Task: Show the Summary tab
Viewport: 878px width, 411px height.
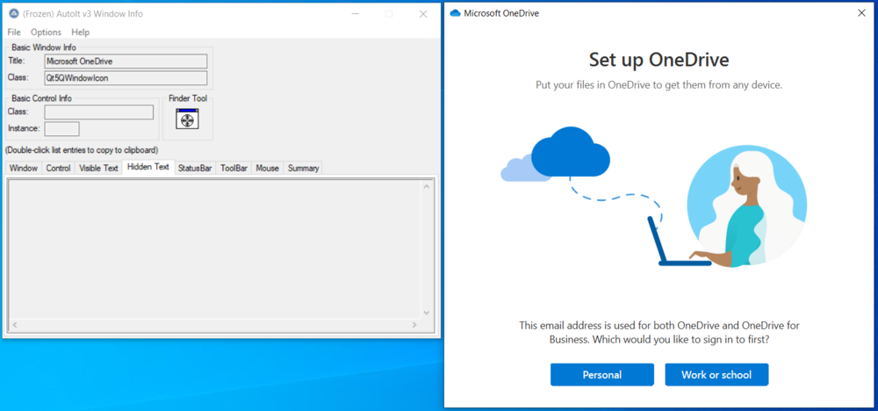Action: pyautogui.click(x=303, y=168)
